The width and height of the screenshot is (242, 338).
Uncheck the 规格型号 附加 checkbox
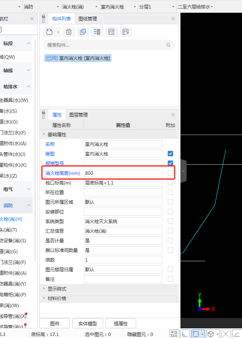pos(170,163)
